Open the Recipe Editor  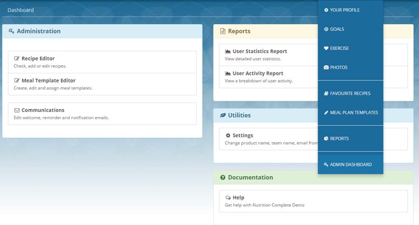[x=38, y=58]
